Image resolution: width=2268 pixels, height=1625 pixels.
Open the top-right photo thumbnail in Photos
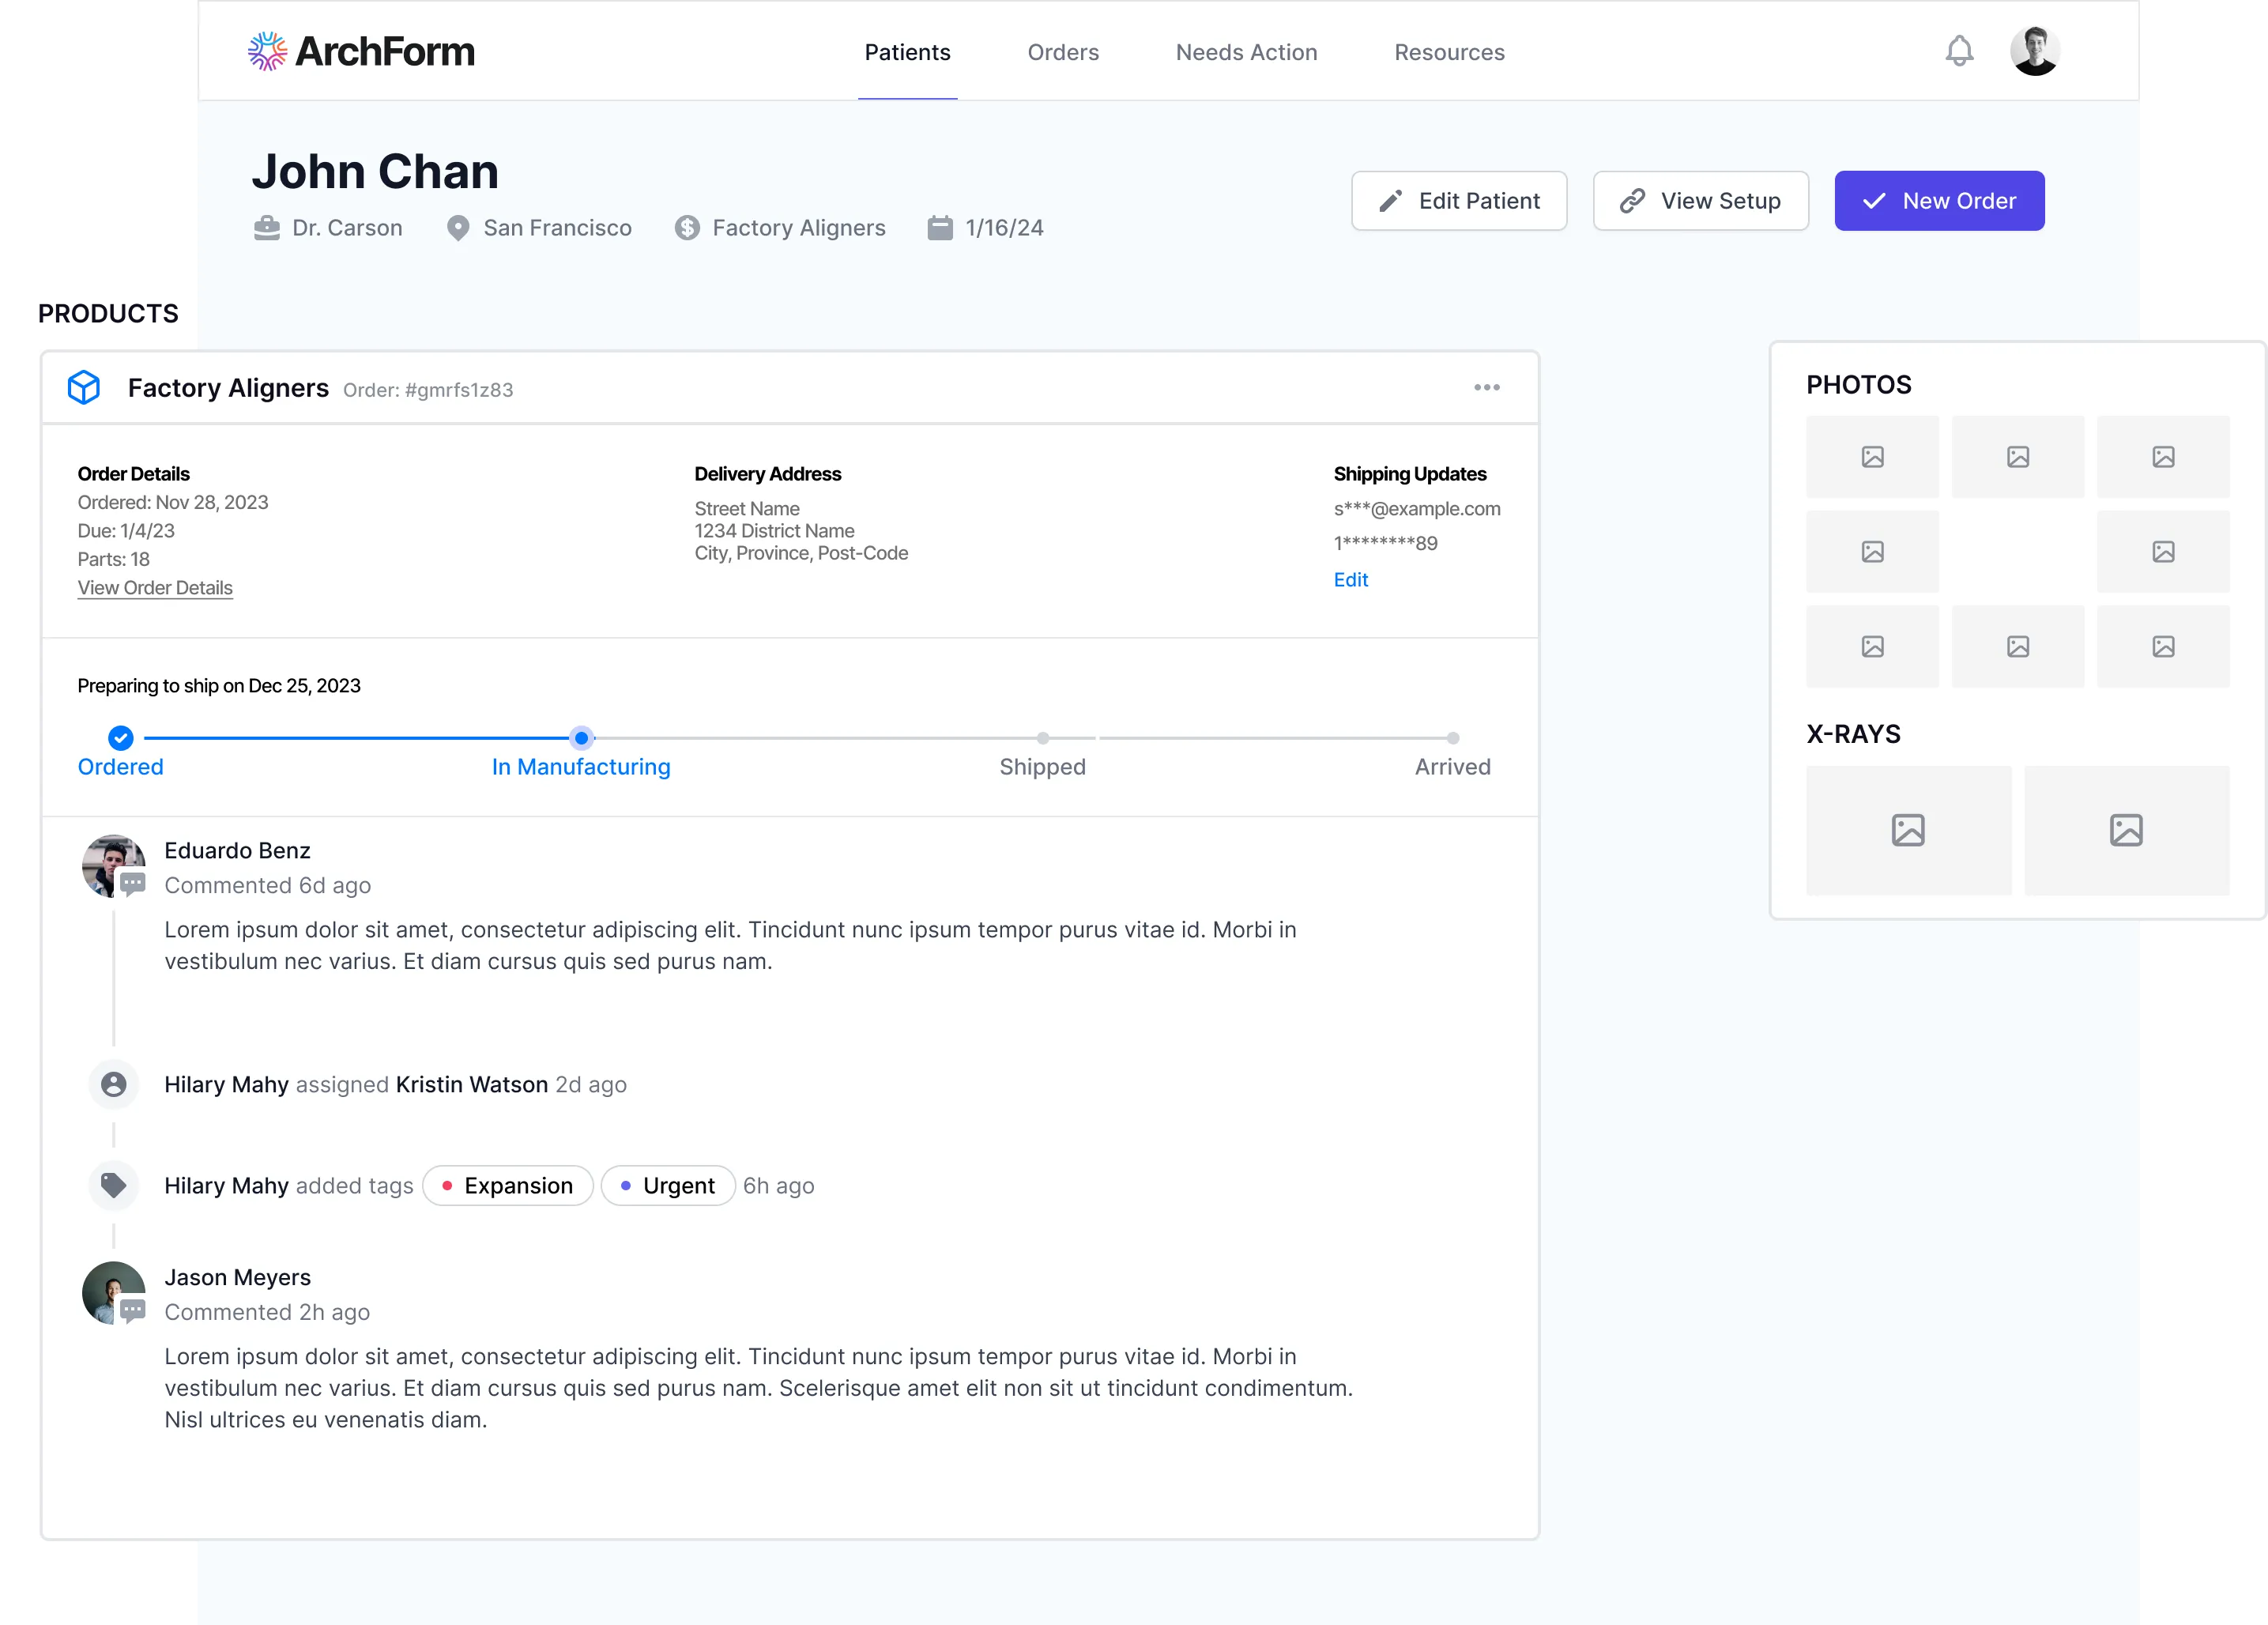(2163, 457)
